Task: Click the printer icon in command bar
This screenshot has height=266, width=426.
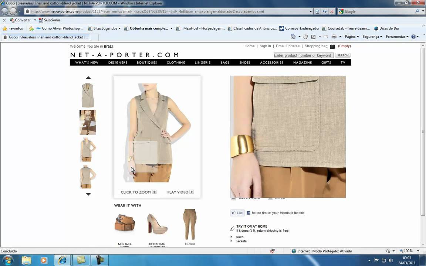Action: click(x=334, y=37)
